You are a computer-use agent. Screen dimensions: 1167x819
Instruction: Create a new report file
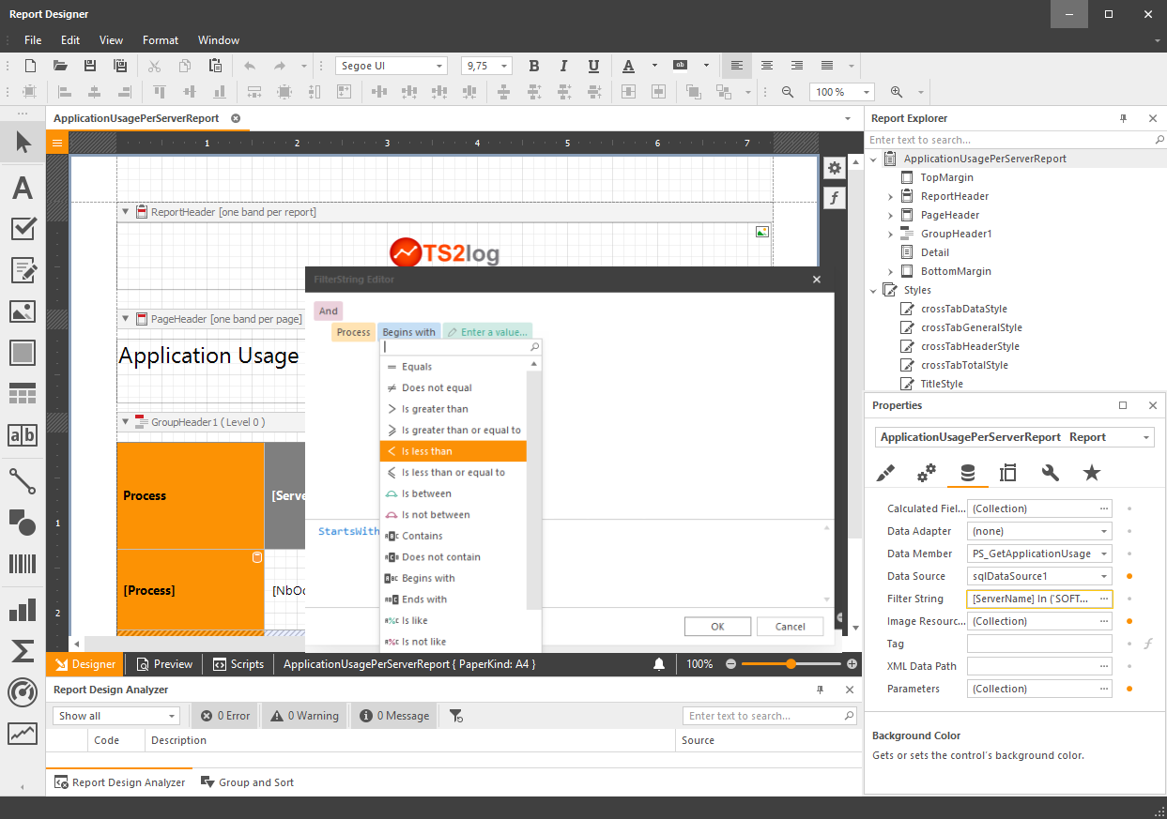30,66
